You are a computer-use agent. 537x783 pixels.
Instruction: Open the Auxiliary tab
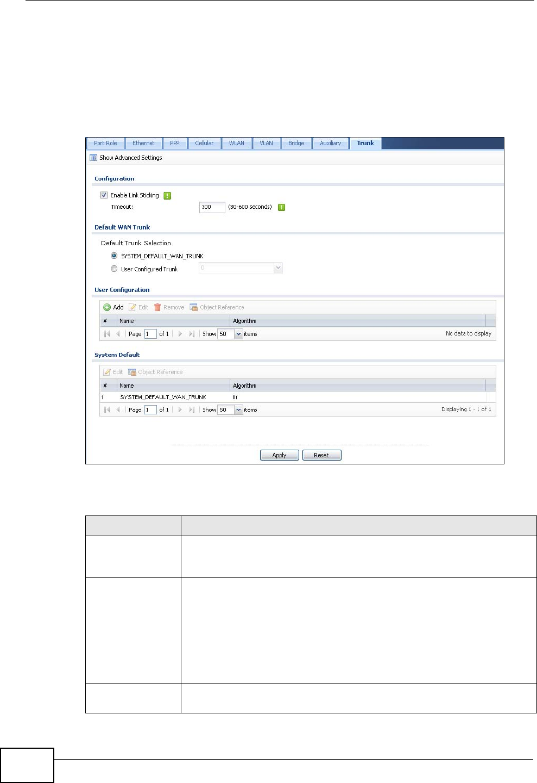pyautogui.click(x=331, y=144)
